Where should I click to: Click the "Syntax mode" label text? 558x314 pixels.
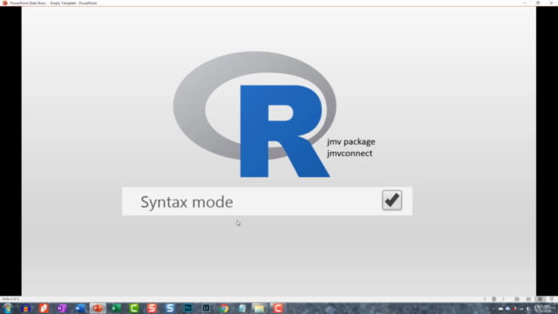(x=187, y=201)
